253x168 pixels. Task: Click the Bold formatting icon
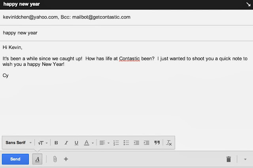tap(56, 143)
